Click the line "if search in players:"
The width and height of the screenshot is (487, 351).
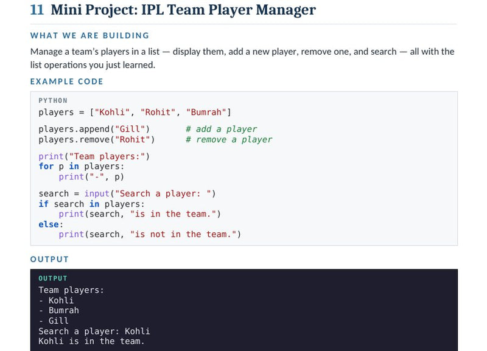92,204
